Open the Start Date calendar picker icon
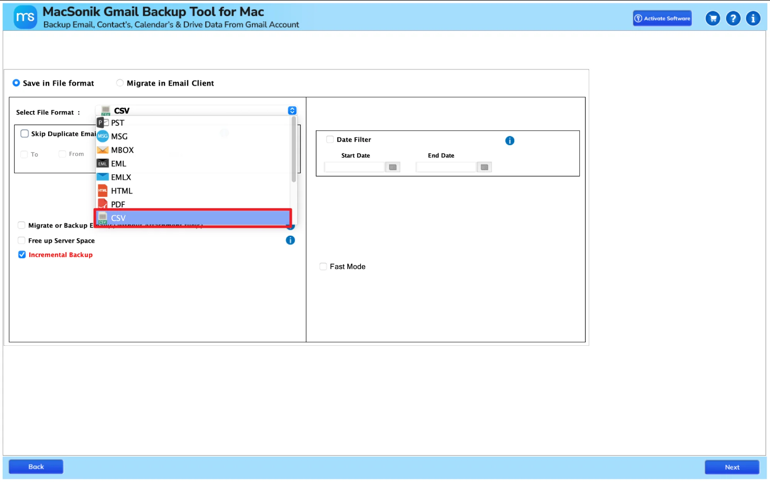Image resolution: width=770 pixels, height=482 pixels. (393, 167)
